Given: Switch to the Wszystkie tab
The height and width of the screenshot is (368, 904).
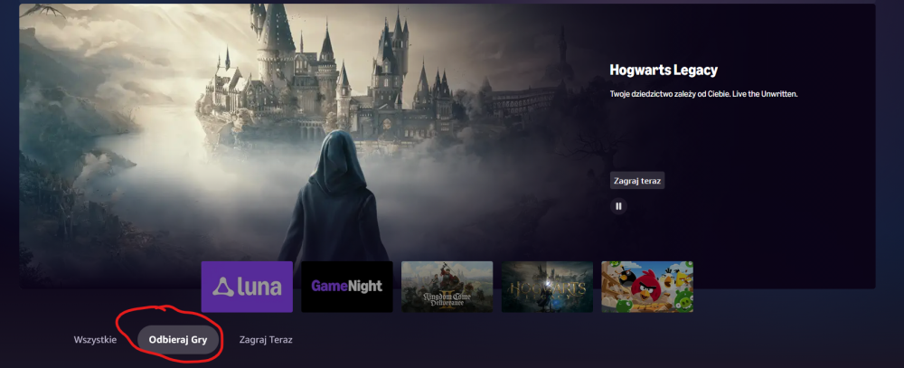Looking at the screenshot, I should pyautogui.click(x=95, y=340).
